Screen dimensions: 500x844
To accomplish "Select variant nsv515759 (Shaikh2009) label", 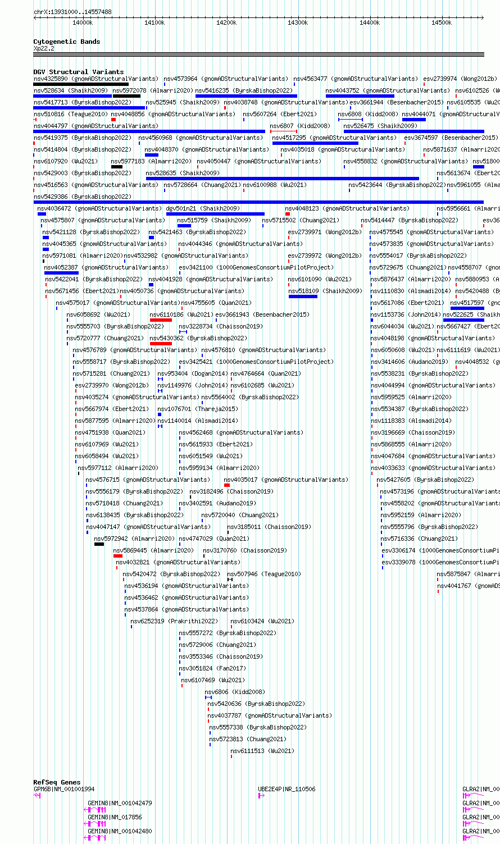I will click(214, 220).
